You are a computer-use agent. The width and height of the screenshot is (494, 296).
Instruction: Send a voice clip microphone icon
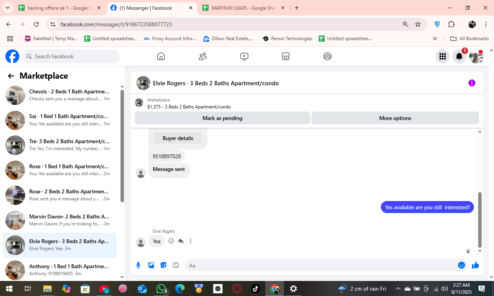pos(138,265)
